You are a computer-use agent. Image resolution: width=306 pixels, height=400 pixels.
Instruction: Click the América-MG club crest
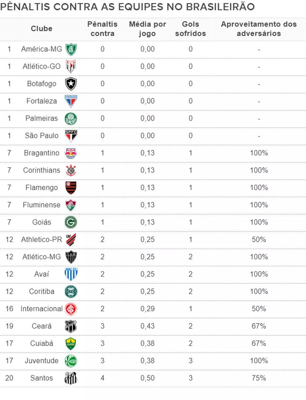pos(71,49)
